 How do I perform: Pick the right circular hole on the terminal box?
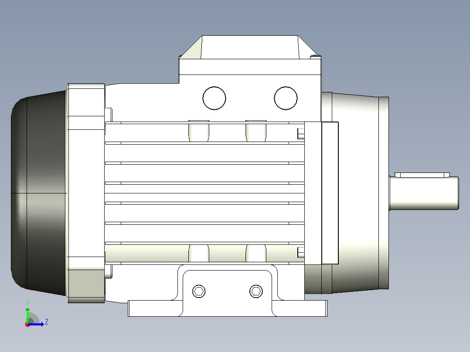point(286,98)
